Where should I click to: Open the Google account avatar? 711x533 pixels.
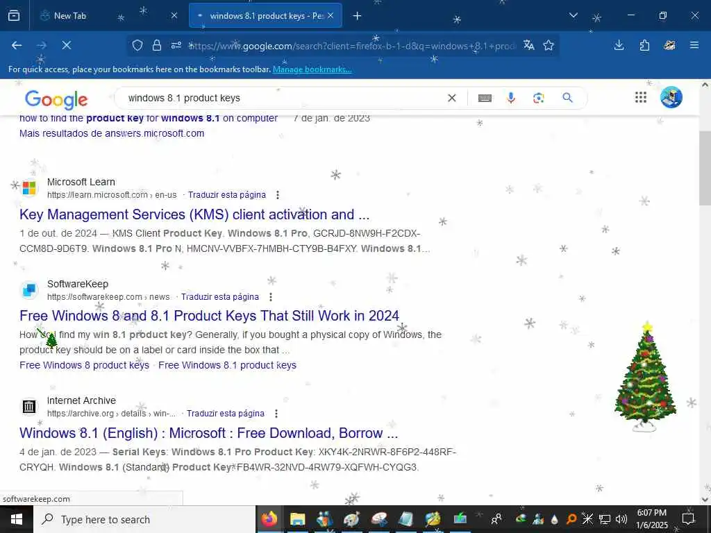[671, 97]
